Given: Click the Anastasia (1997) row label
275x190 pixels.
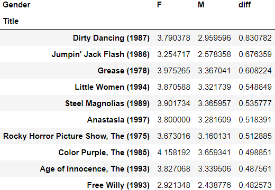Looking at the screenshot, I should click(x=118, y=120).
